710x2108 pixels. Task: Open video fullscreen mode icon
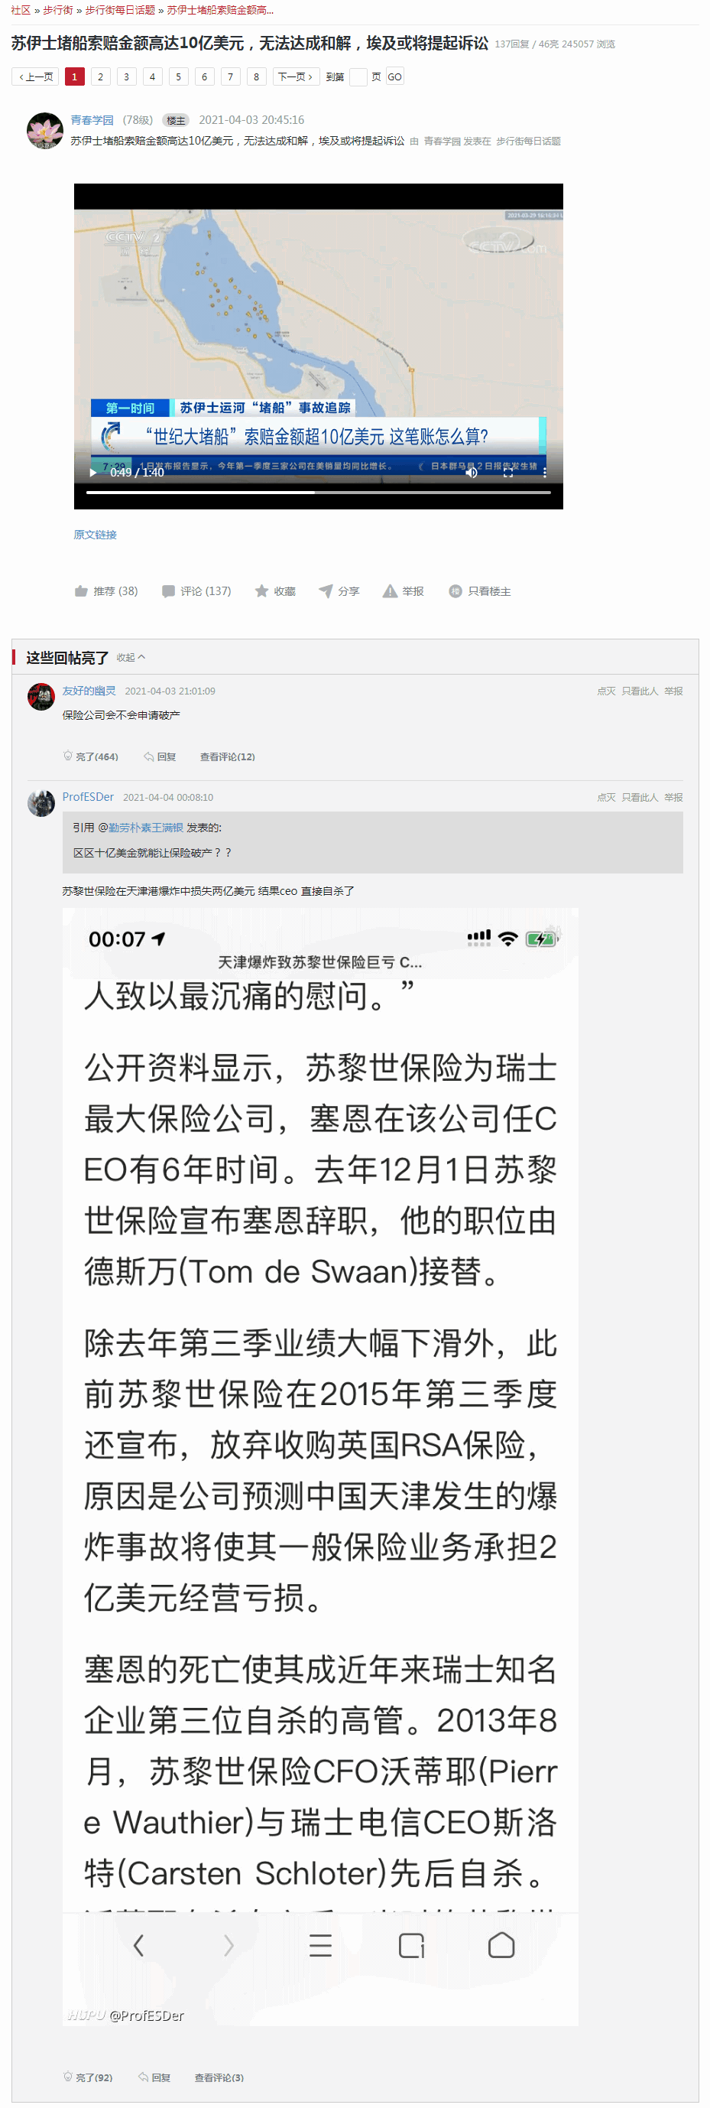509,473
